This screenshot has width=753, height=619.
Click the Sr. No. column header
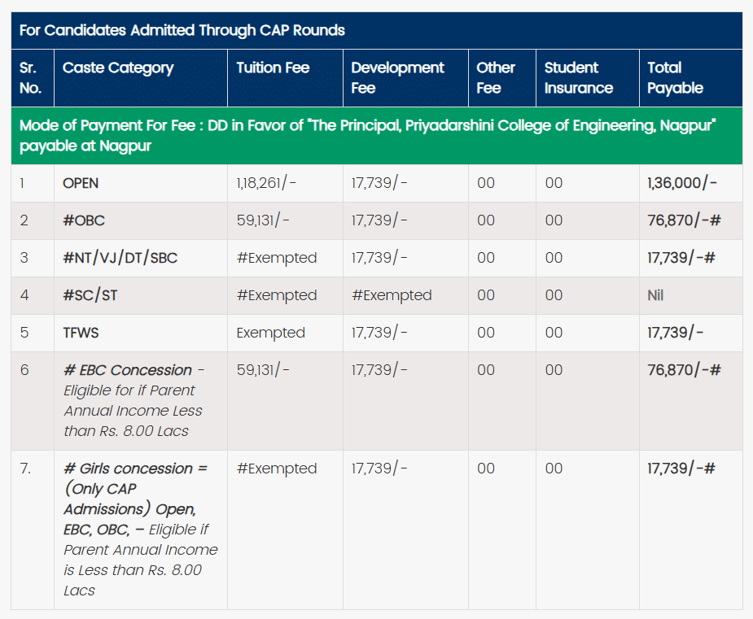(30, 78)
